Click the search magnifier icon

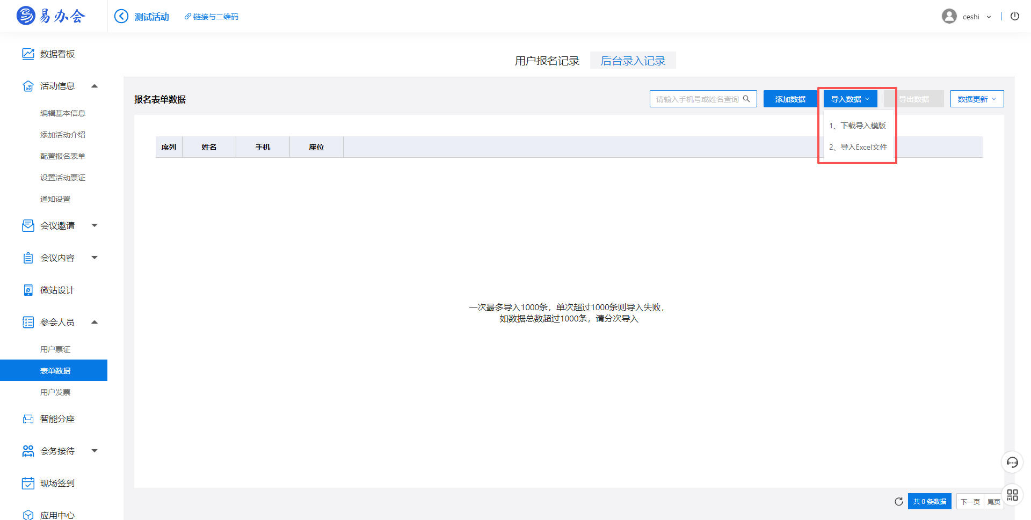pos(746,99)
